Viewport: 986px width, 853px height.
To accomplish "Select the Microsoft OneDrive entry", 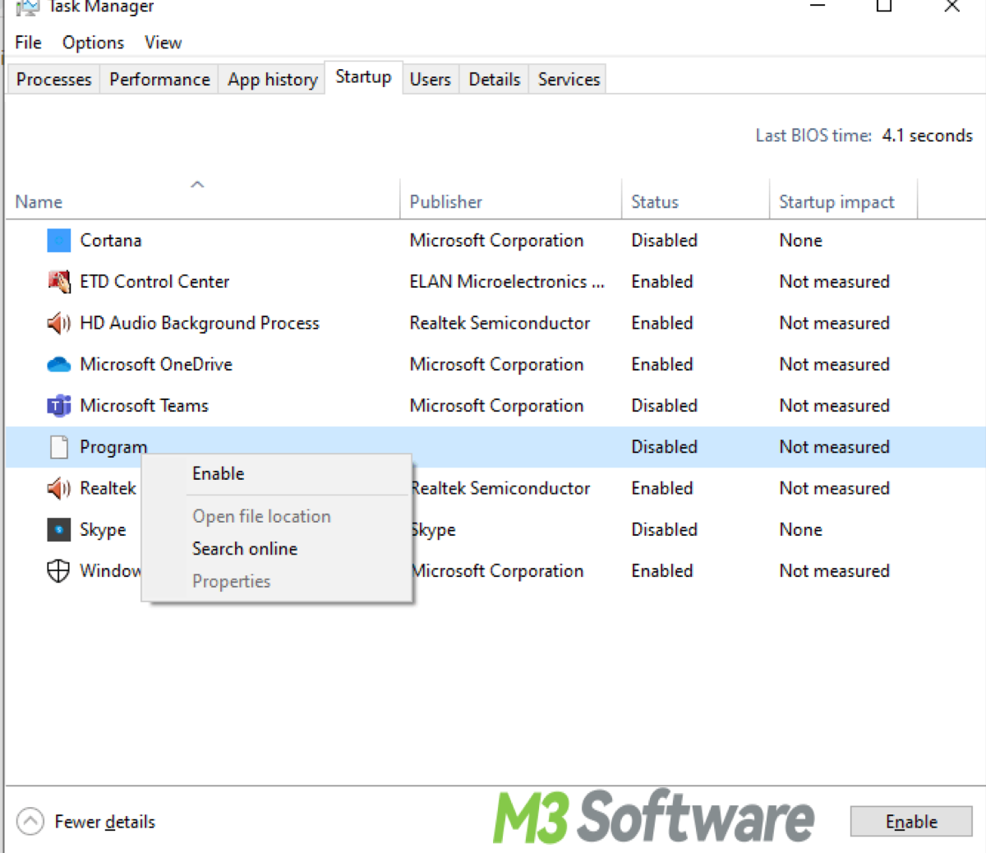I will pyautogui.click(x=156, y=364).
